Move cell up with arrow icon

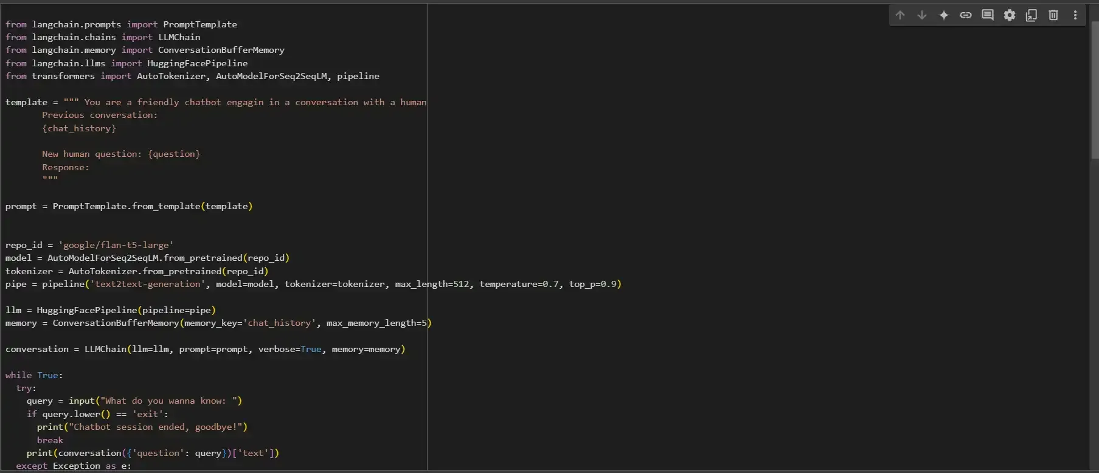coord(900,15)
